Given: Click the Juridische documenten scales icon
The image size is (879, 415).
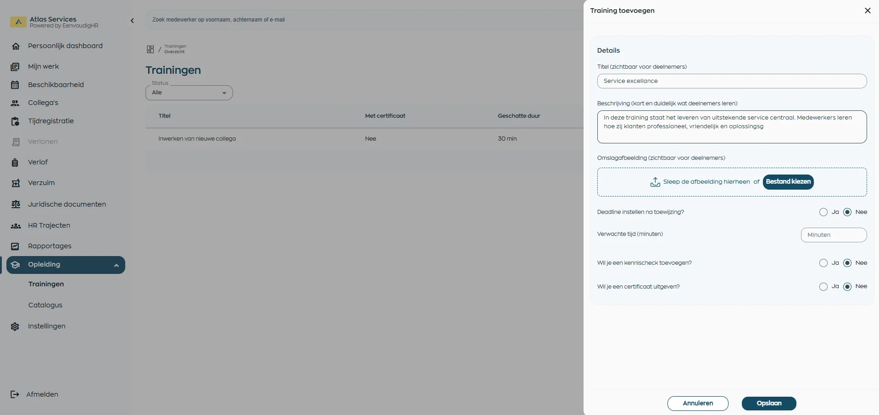Looking at the screenshot, I should coord(16,204).
